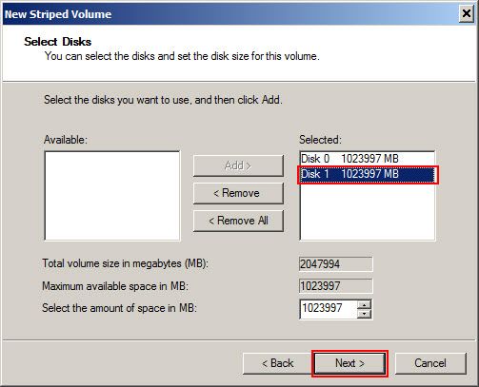Image resolution: width=479 pixels, height=387 pixels.
Task: Click the grayed-out Add button
Action: click(x=238, y=165)
